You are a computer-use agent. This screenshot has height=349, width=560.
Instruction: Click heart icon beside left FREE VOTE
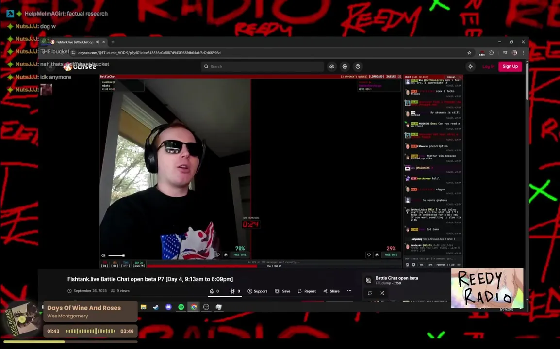217,255
